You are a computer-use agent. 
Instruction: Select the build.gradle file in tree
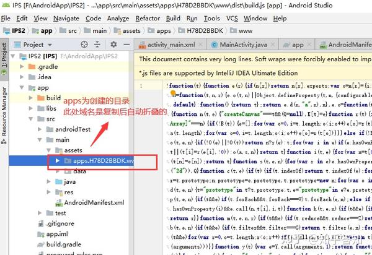(x=64, y=244)
